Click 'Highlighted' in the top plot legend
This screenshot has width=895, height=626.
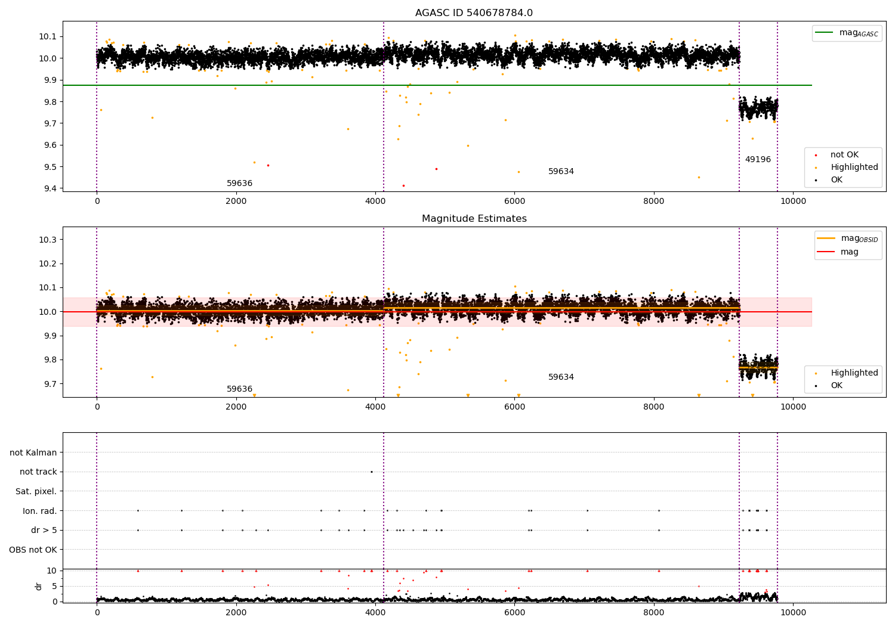tap(854, 168)
